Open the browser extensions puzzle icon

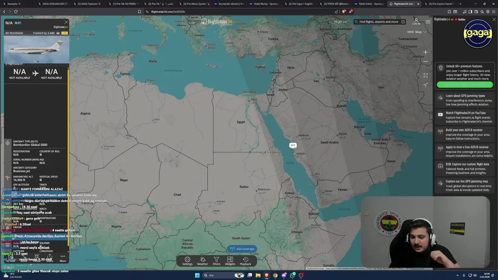pos(449,12)
